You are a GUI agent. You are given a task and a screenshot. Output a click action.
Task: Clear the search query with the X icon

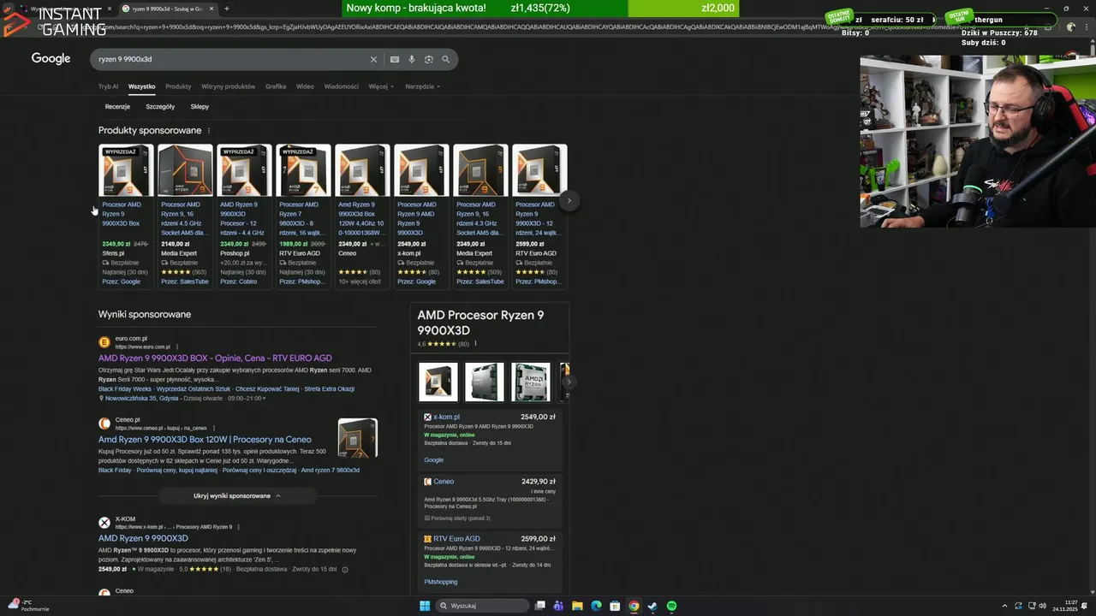373,59
